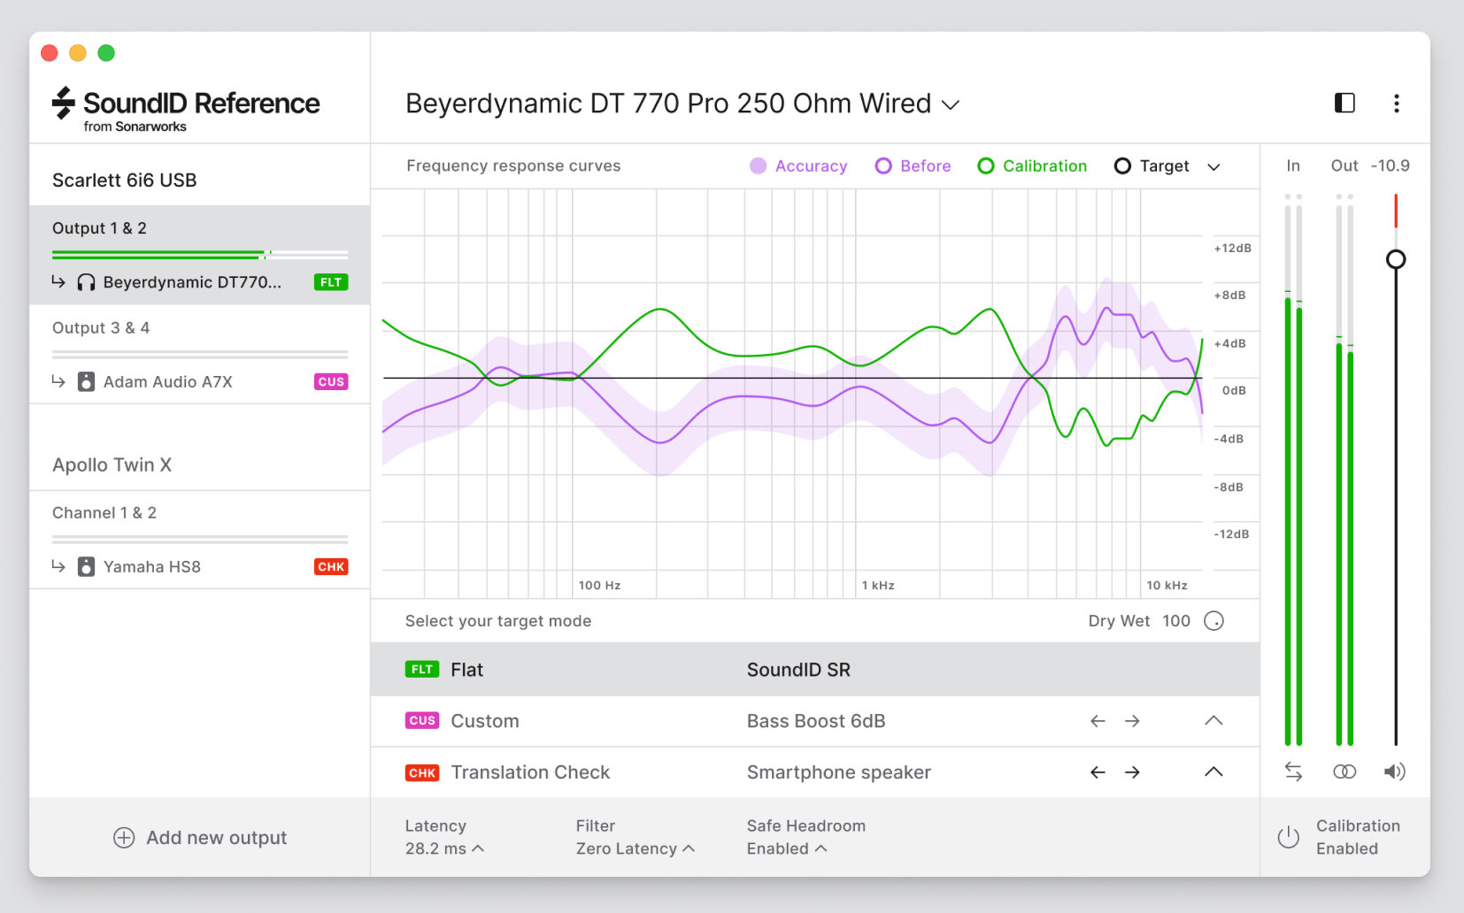
Task: Click the calibration power icon
Action: pyautogui.click(x=1289, y=837)
